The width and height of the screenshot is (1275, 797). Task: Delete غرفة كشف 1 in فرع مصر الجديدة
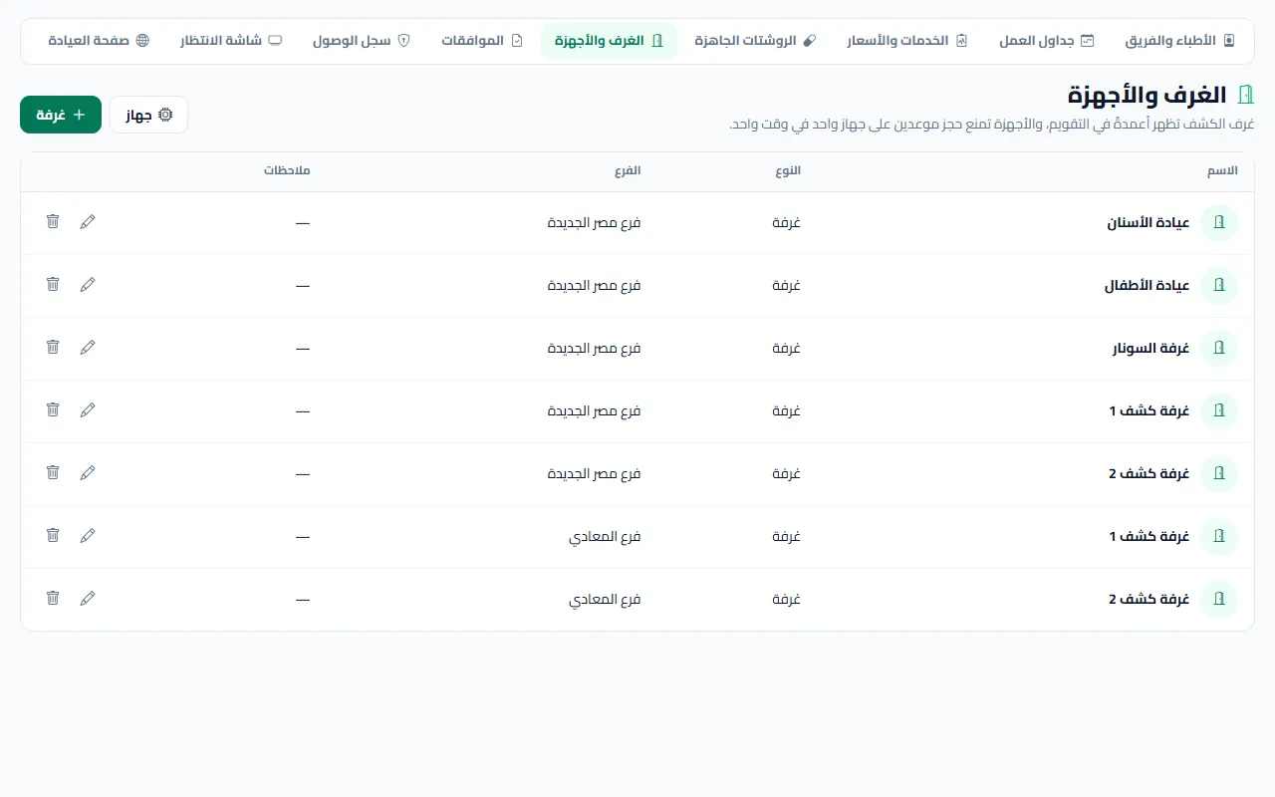[53, 409]
